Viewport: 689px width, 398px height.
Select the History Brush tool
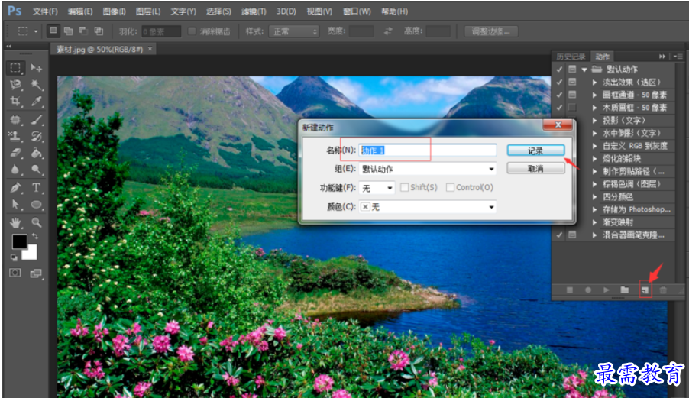37,136
